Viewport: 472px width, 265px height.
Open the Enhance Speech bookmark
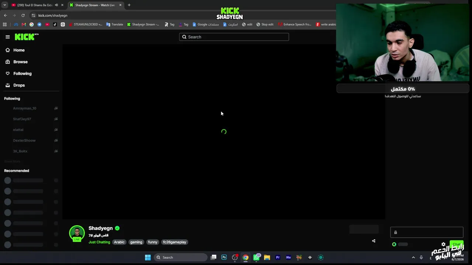295,25
